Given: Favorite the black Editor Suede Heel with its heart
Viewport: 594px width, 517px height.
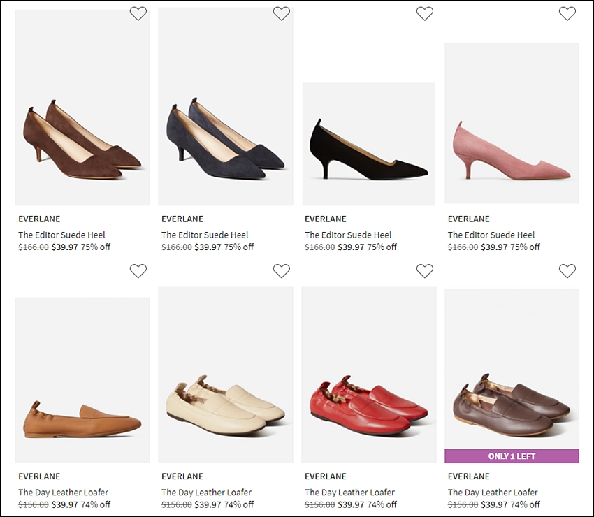Looking at the screenshot, I should 425,14.
